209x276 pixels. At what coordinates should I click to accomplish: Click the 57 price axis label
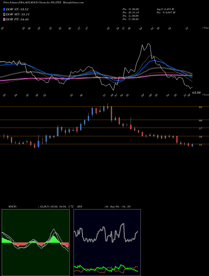click(x=200, y=129)
